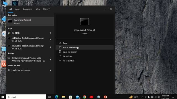
Task: Show hidden system tray icons
Action: tap(142, 97)
